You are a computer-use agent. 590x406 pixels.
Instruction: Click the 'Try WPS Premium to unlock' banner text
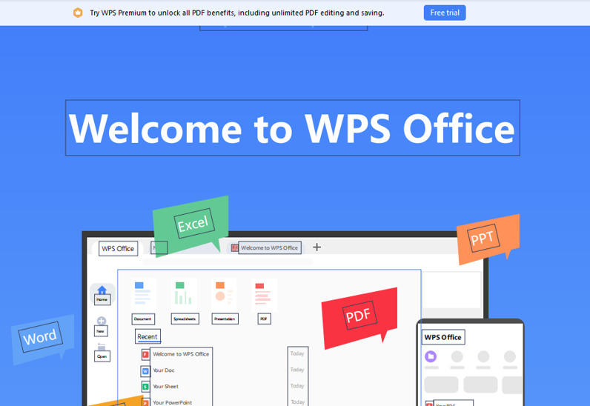pos(237,13)
